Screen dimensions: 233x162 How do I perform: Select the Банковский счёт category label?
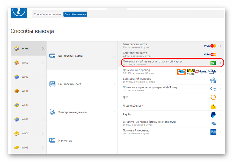point(70,84)
